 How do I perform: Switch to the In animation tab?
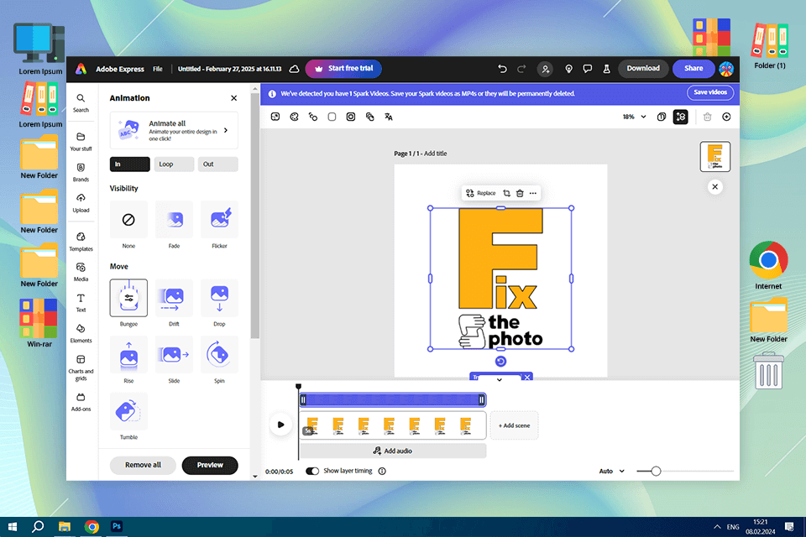click(129, 164)
